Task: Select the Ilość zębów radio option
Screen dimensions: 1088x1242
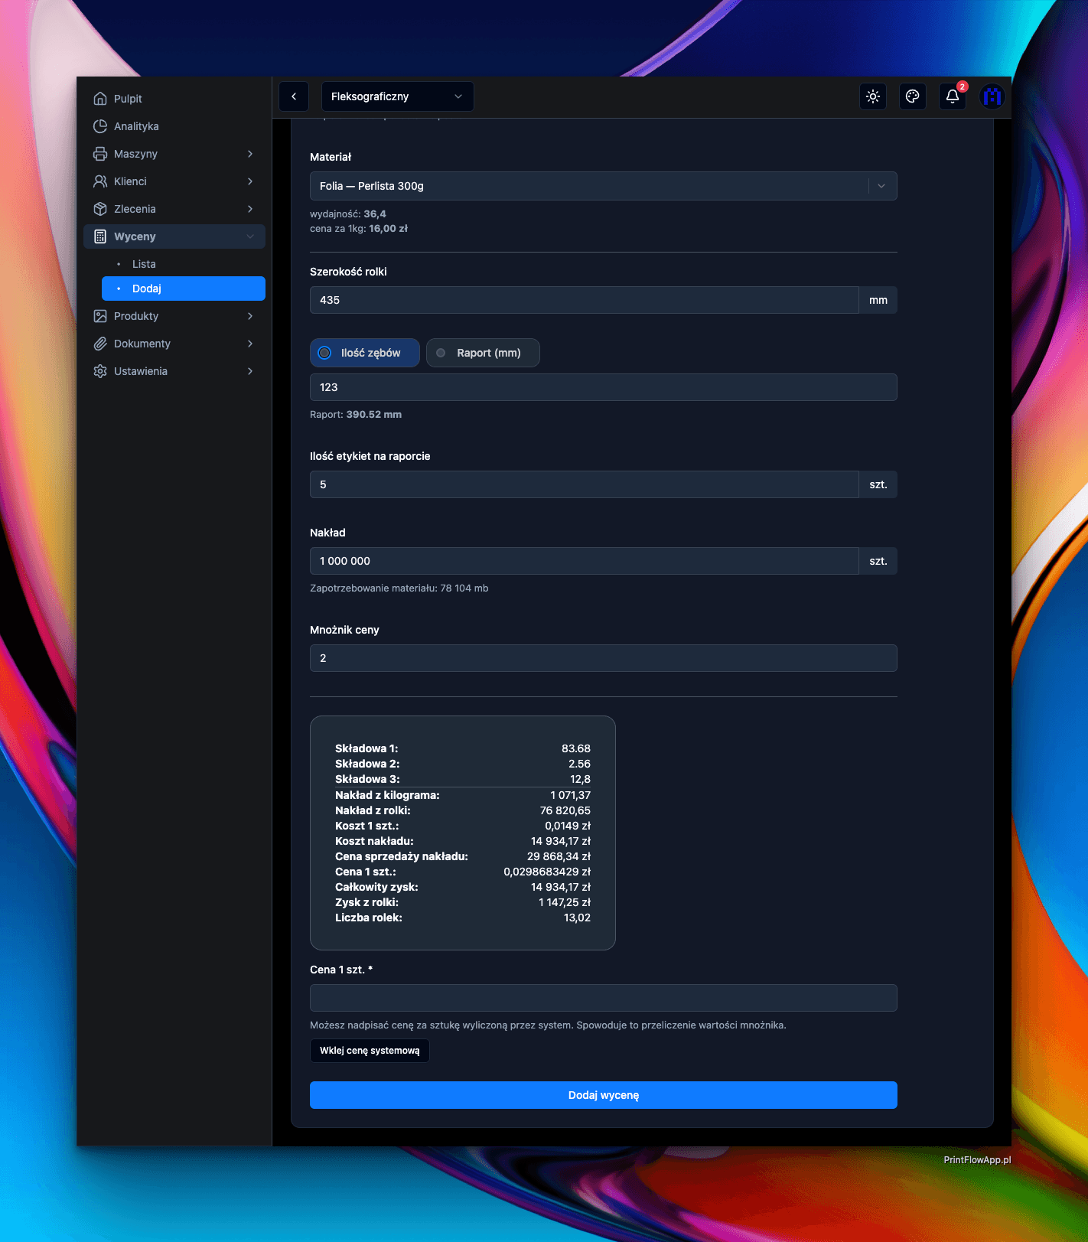Action: [x=325, y=353]
